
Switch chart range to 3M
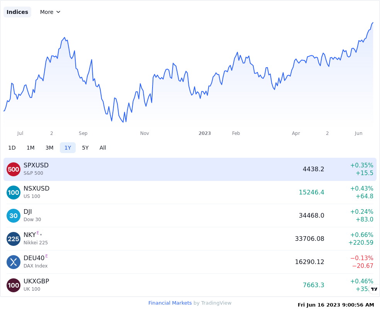49,148
